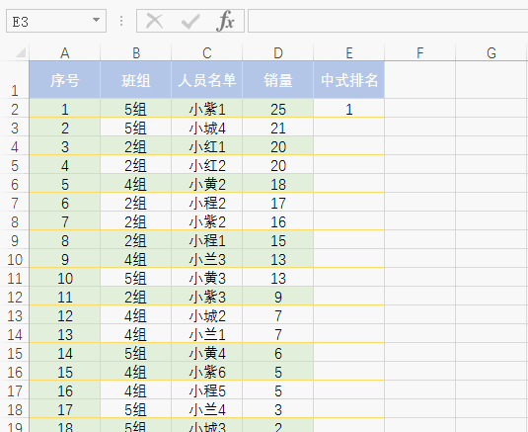Image resolution: width=528 pixels, height=432 pixels.
Task: Select the name cell 小红1
Action: point(206,145)
